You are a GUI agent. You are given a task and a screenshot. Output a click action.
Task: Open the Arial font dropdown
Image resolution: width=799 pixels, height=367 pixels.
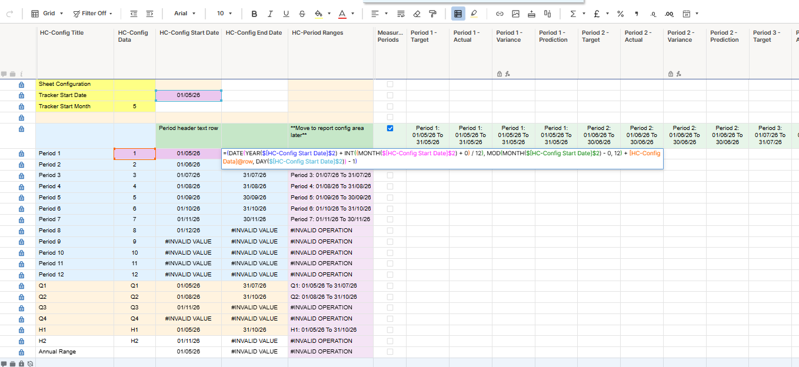pyautogui.click(x=185, y=14)
